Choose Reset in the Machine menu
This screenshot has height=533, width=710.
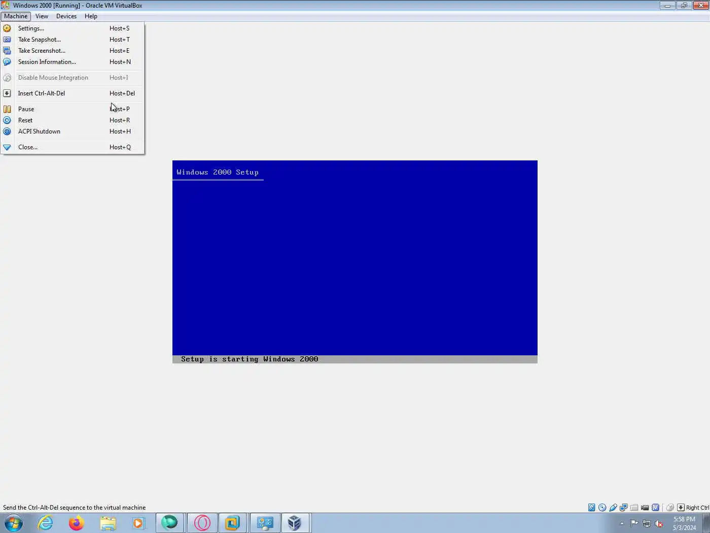[73, 120]
